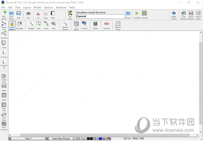Browse for simulation results file
Screen dimensions: 203x141
(128, 15)
